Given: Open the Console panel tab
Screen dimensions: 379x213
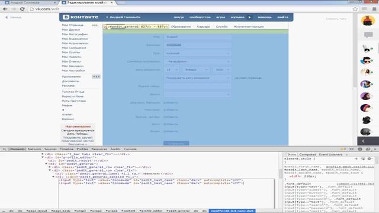Looking at the screenshot, I should 130,149.
